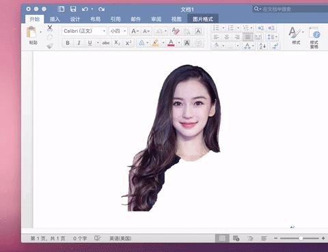This screenshot has height=252, width=328.
Task: Click the zoom slider handle
Action: point(301,238)
